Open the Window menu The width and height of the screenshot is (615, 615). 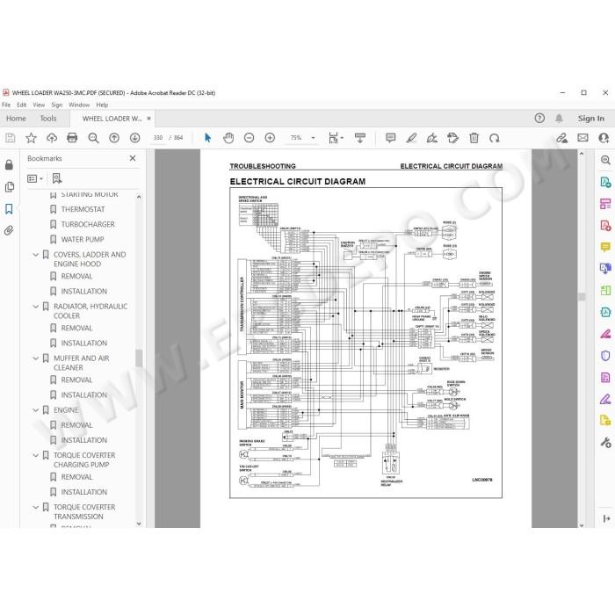click(79, 105)
